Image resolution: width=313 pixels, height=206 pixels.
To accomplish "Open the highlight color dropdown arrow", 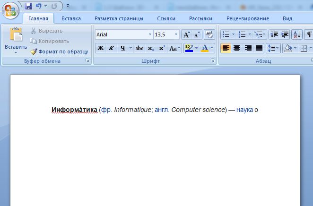I will [196, 48].
